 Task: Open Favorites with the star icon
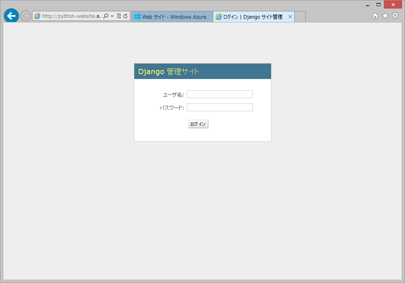(385, 16)
